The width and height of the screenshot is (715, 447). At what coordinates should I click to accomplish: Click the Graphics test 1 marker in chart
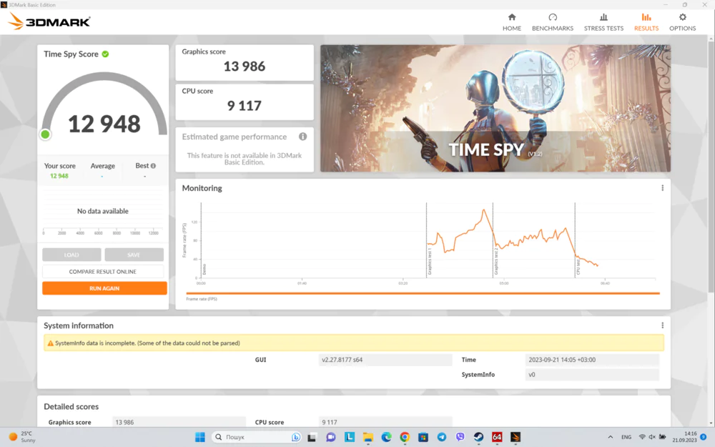click(429, 262)
